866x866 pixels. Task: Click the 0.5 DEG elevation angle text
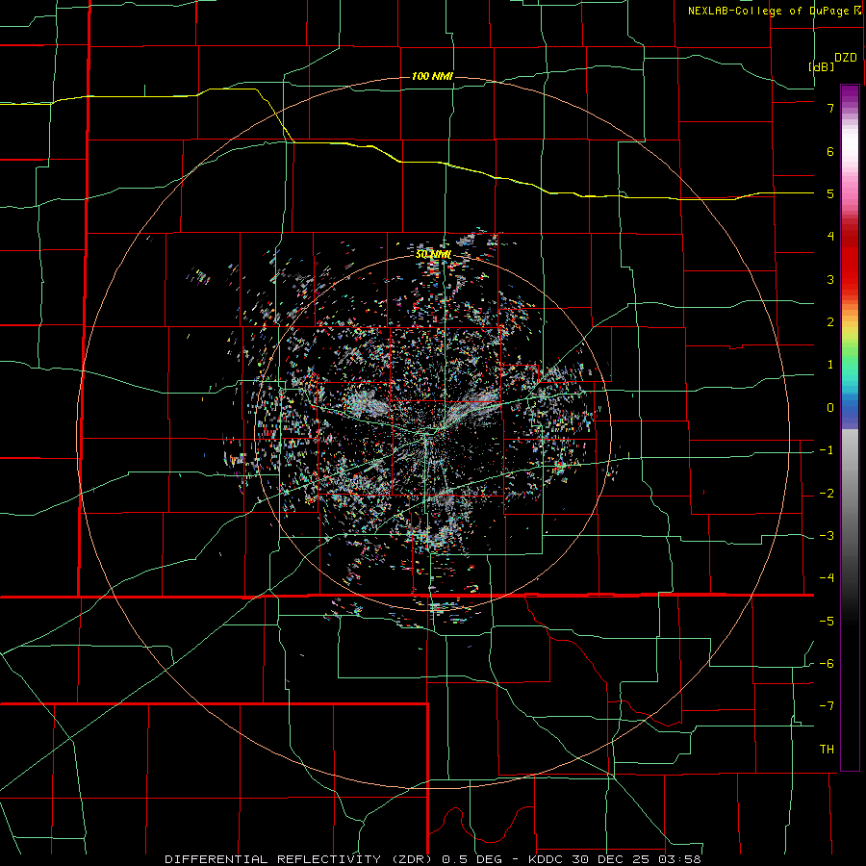coord(472,859)
